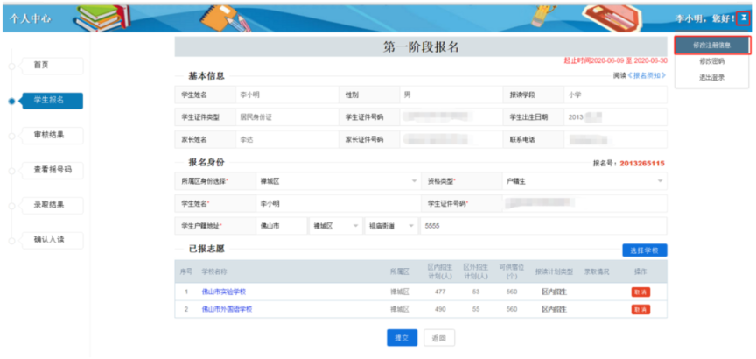756x359 pixels.
Task: Select 退出登录 from the user menu
Action: 711,77
